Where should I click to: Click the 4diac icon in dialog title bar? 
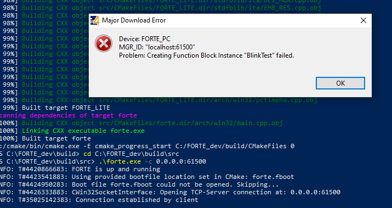pos(95,20)
